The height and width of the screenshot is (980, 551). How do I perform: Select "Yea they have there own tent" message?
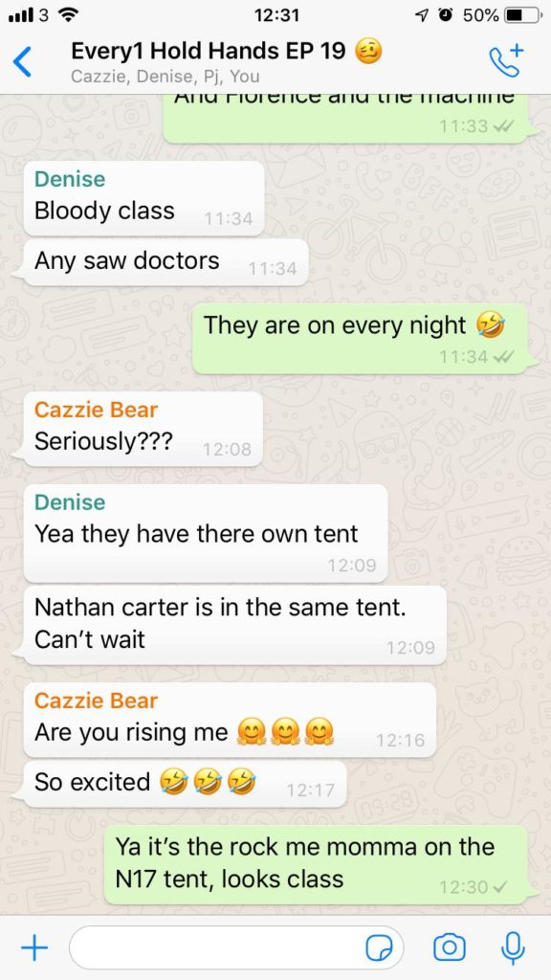(x=205, y=533)
